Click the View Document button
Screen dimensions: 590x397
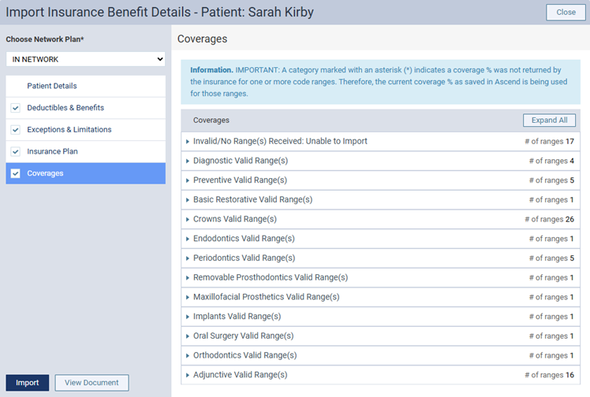(x=91, y=383)
